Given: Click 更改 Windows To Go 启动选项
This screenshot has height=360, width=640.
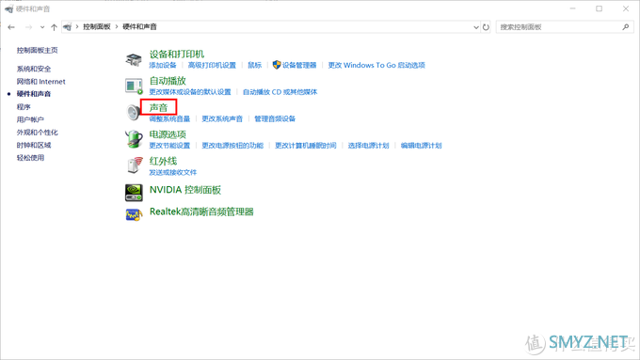Looking at the screenshot, I should [376, 65].
